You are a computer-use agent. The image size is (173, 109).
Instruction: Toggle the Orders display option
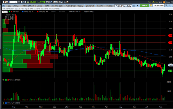pyautogui.click(x=53, y=11)
